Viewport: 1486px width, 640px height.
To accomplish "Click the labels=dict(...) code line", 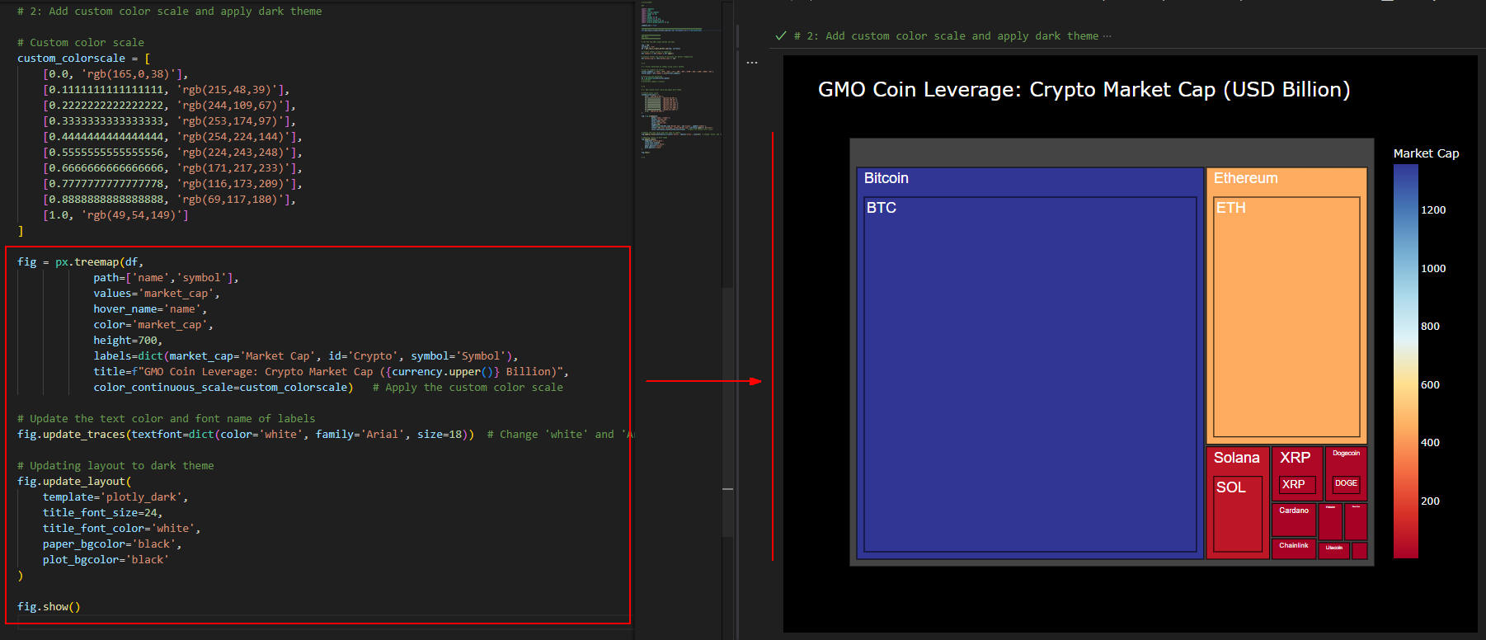I will point(306,356).
